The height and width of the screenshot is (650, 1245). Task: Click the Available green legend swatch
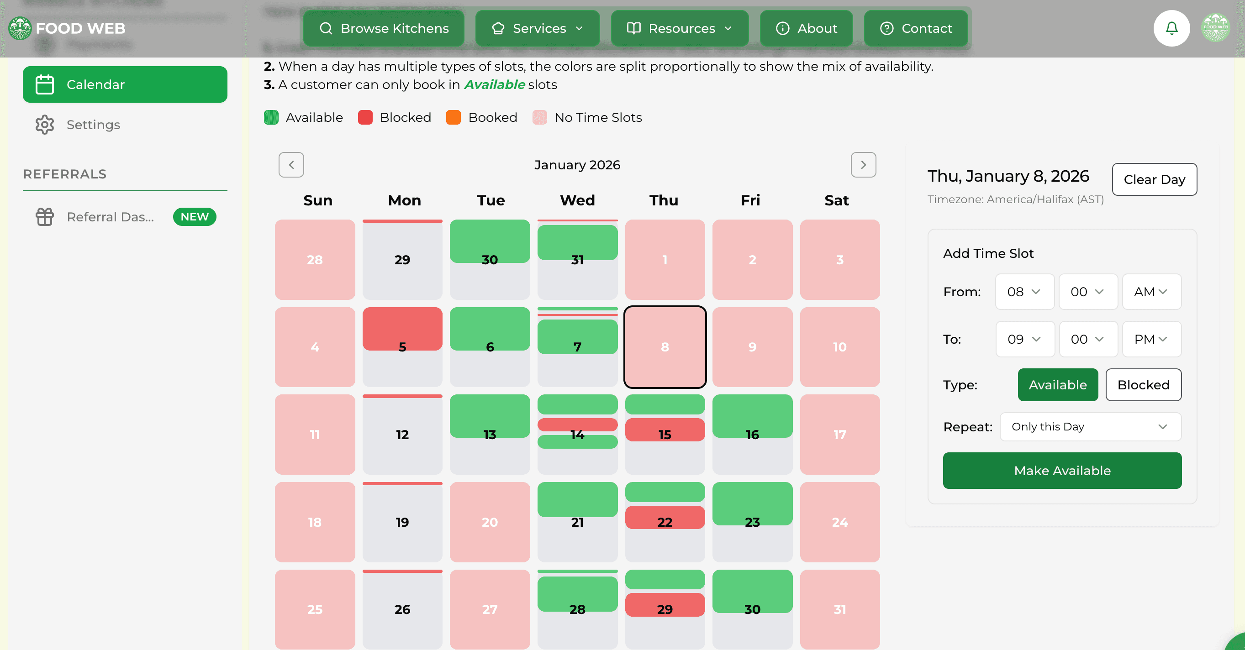point(271,117)
